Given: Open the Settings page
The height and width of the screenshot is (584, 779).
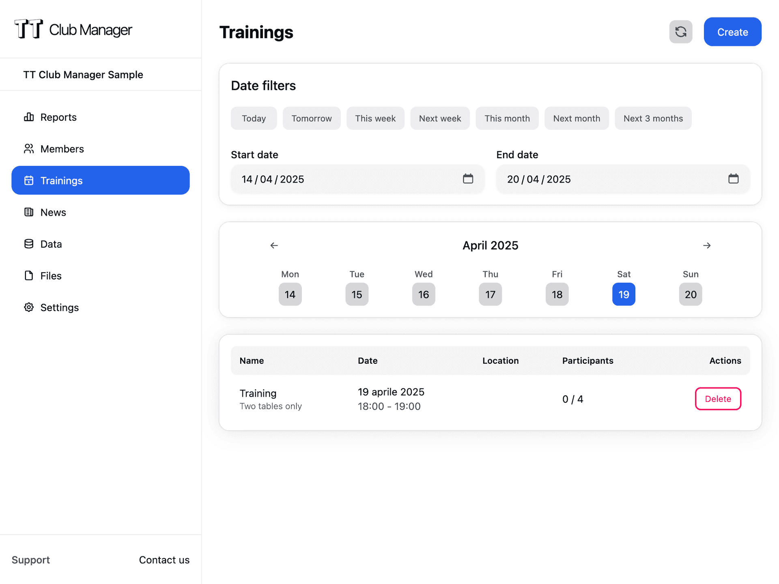Looking at the screenshot, I should [59, 307].
